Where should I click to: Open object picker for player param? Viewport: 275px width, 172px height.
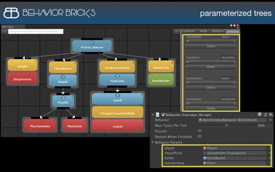tap(270, 148)
